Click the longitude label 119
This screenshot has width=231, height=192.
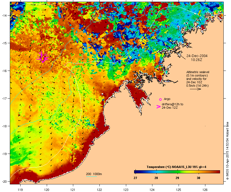point(20,190)
